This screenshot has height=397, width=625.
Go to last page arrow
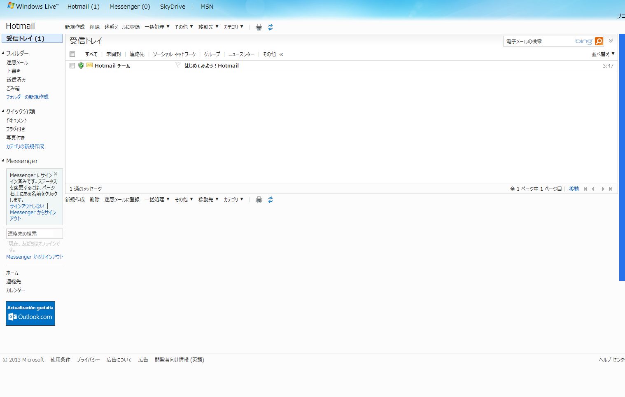click(611, 189)
